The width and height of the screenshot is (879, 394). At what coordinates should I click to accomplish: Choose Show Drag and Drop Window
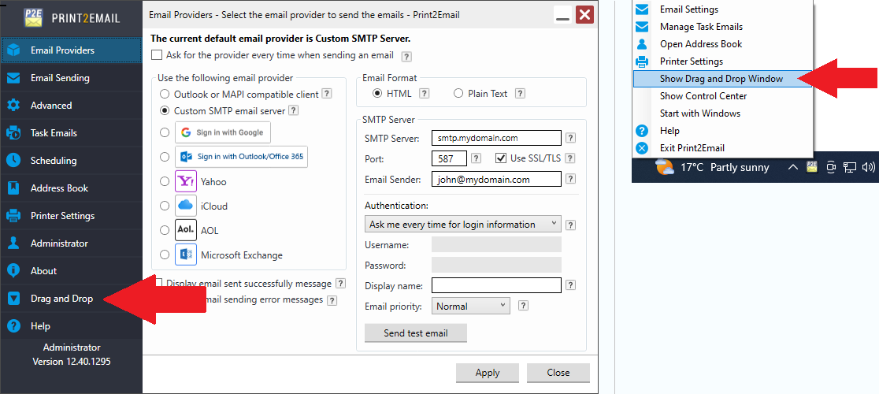tap(721, 79)
